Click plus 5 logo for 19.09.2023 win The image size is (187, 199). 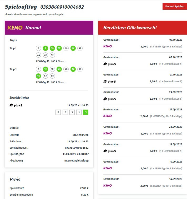(x=110, y=151)
